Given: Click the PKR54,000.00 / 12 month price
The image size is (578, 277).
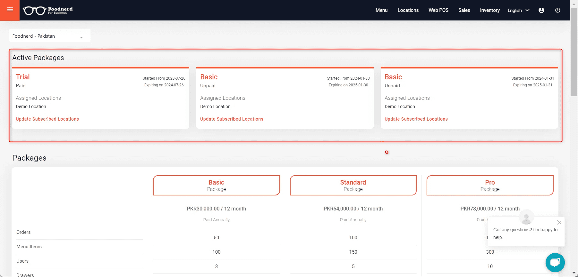Looking at the screenshot, I should (x=353, y=209).
